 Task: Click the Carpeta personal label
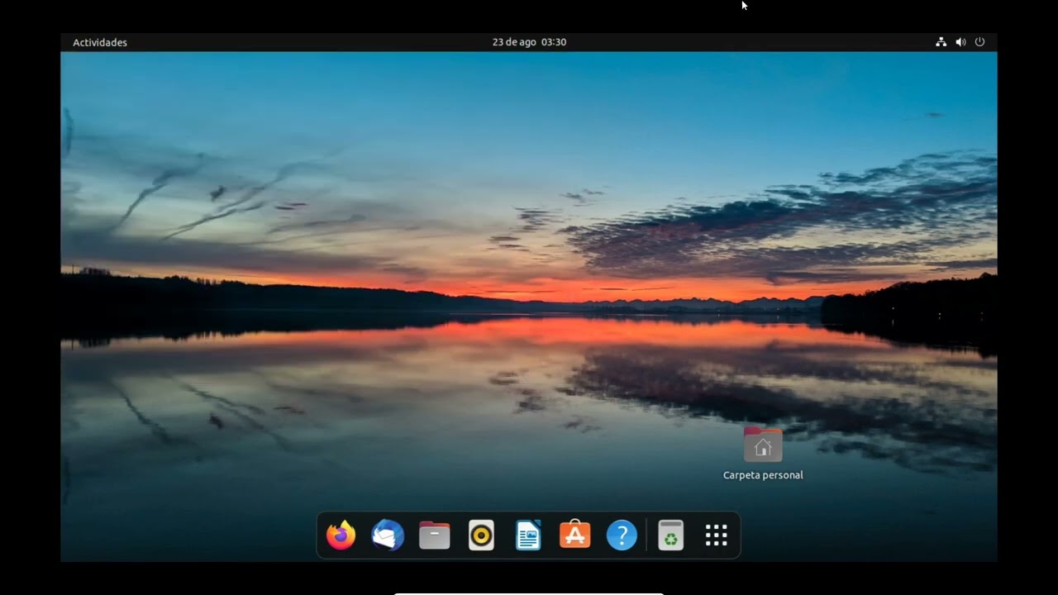[763, 475]
